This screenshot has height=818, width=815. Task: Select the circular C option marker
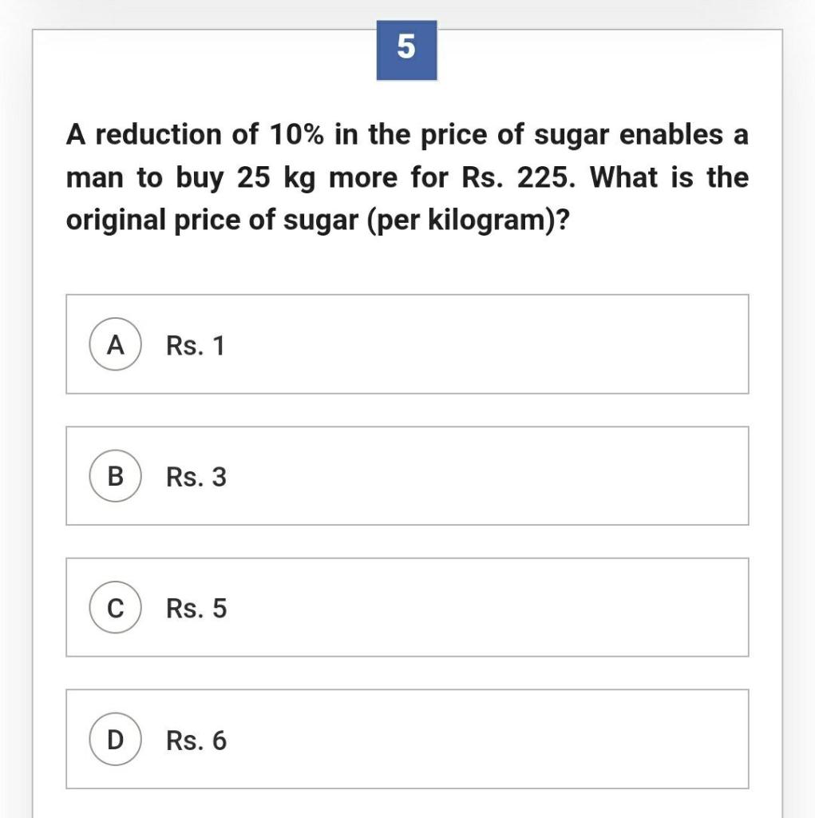(115, 609)
